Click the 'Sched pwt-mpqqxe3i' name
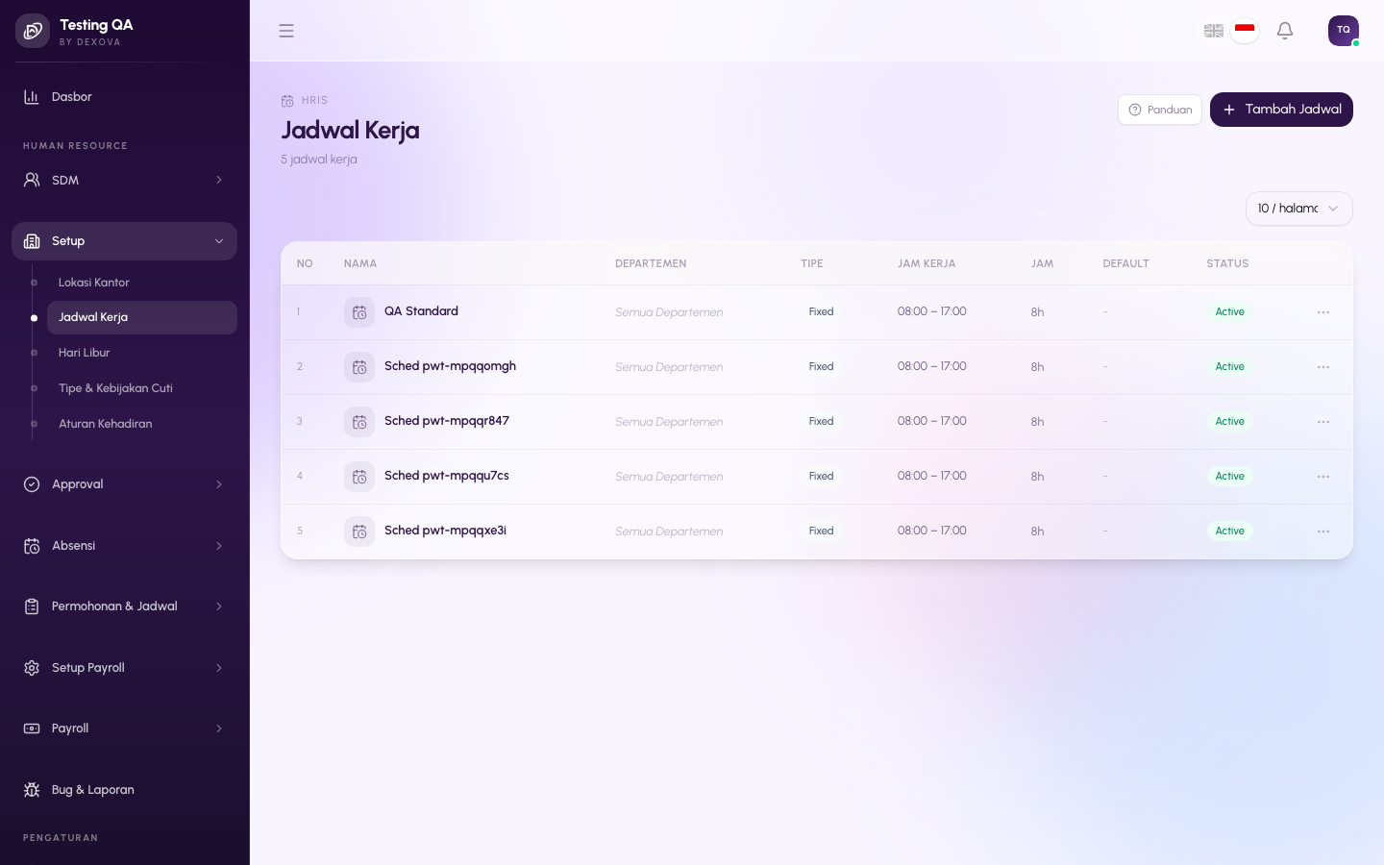 point(445,531)
